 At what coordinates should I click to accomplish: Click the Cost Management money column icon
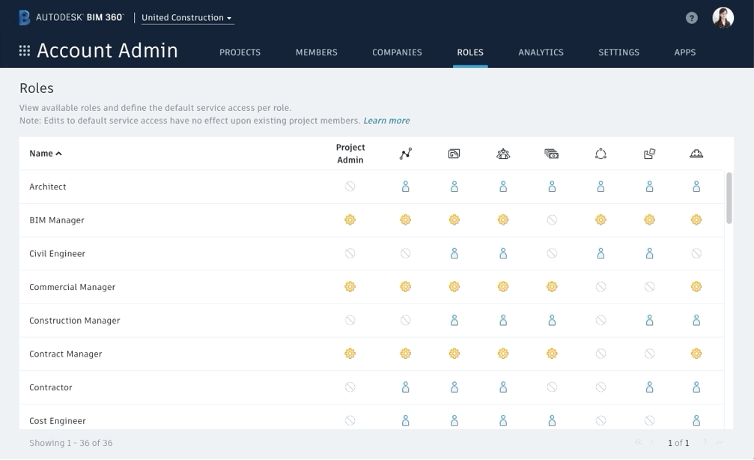[x=552, y=154]
